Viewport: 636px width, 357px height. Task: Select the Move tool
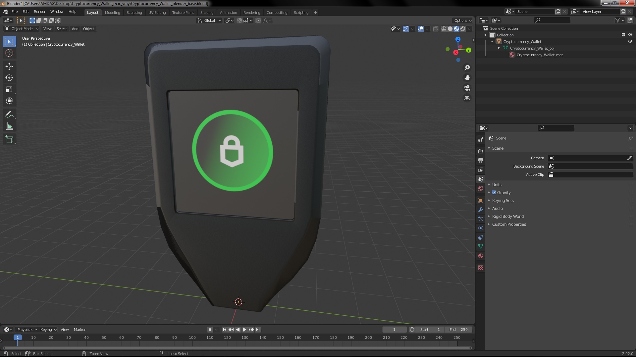pyautogui.click(x=9, y=66)
